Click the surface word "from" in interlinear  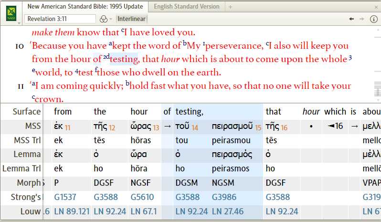[x=63, y=112]
